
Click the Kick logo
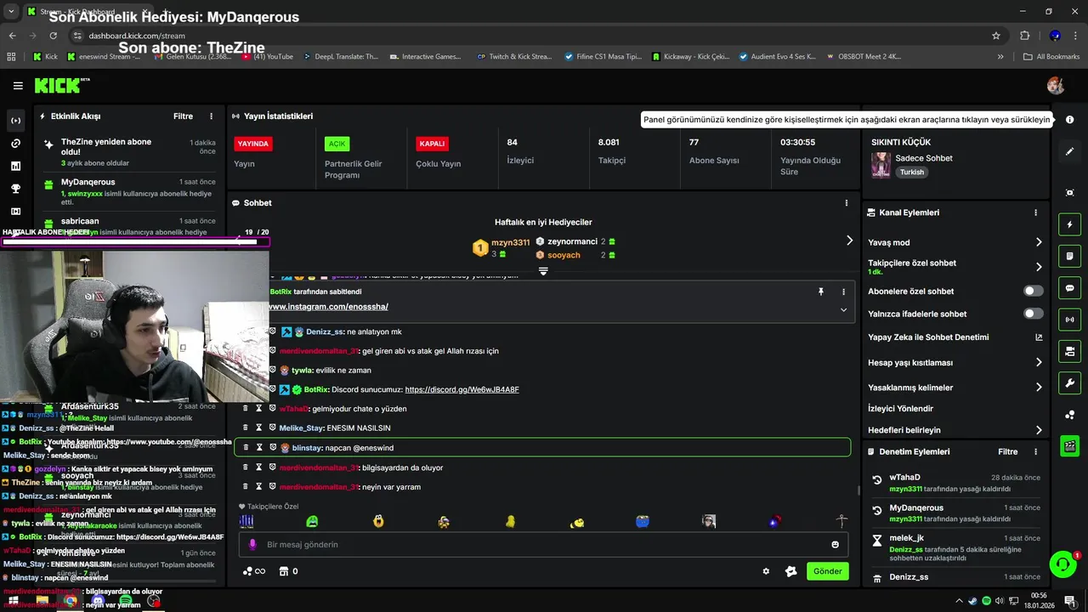pyautogui.click(x=62, y=85)
